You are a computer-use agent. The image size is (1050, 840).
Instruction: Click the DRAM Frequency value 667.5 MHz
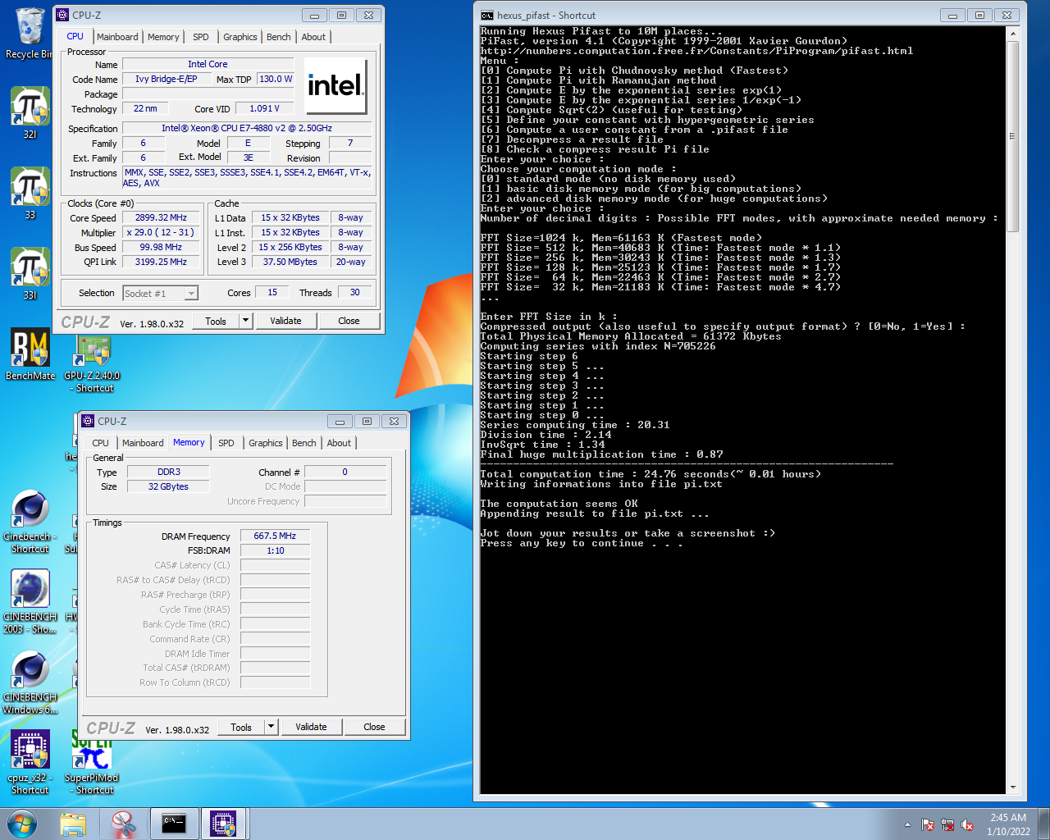pyautogui.click(x=275, y=536)
